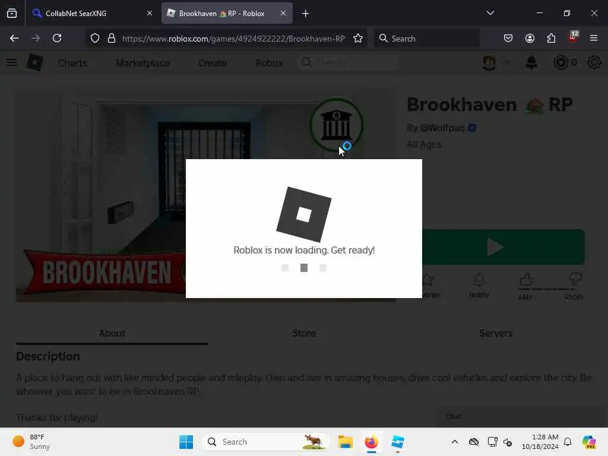Viewport: 608px width, 456px height.
Task: Open the Windows Start menu
Action: [186, 442]
